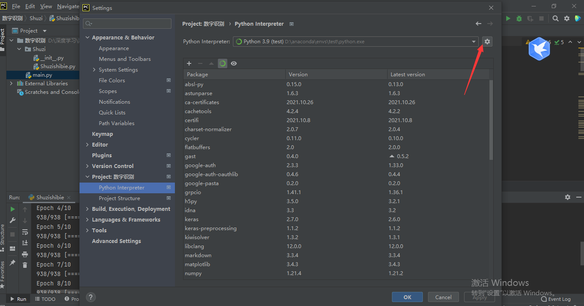Select Shuzishibie.py in the project tree

click(58, 66)
